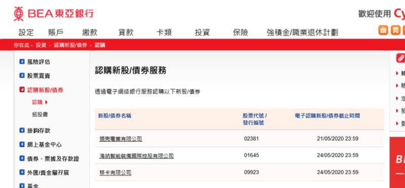Viewport: 405px width, 188px height.
Task: Click blue arrow icon beside 風險評估
Action: click(22, 62)
